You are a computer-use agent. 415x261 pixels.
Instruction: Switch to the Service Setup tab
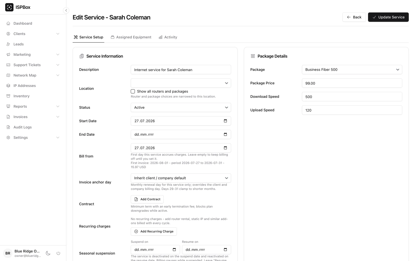[88, 37]
